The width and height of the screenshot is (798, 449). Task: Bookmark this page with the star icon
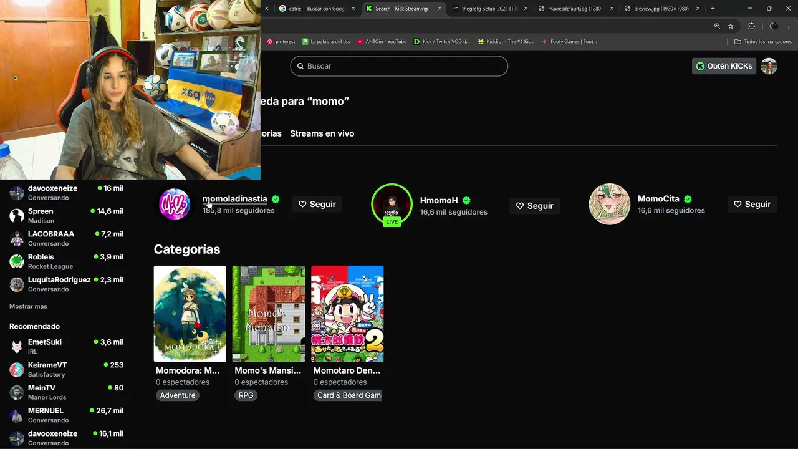coord(731,26)
